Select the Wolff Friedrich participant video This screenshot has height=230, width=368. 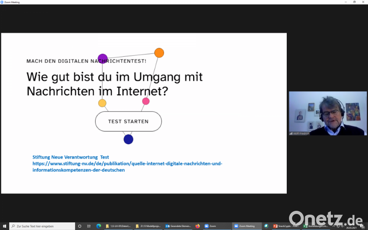pyautogui.click(x=328, y=113)
